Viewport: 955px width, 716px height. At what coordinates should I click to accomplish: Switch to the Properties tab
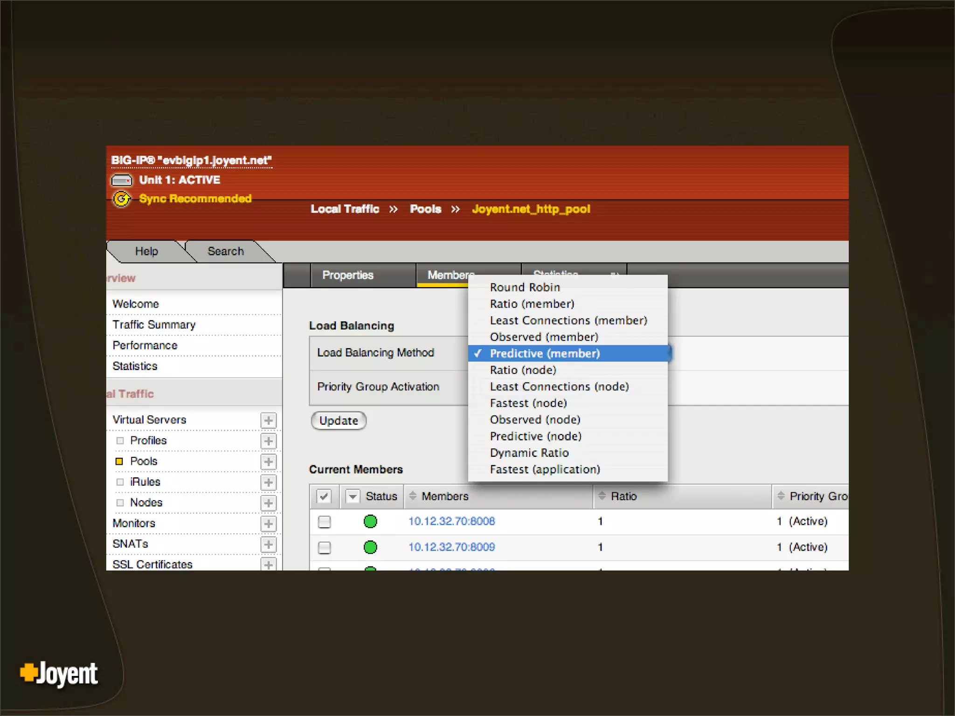pyautogui.click(x=363, y=275)
